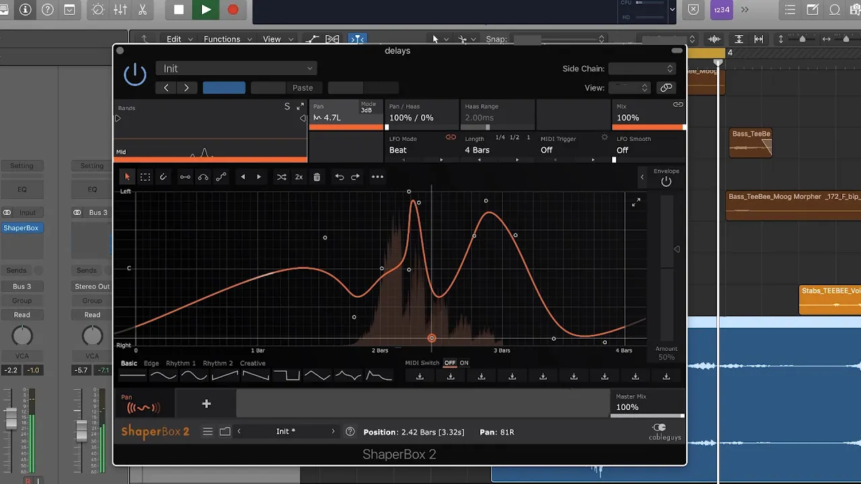Open Logic scissors editor button

coord(143,9)
